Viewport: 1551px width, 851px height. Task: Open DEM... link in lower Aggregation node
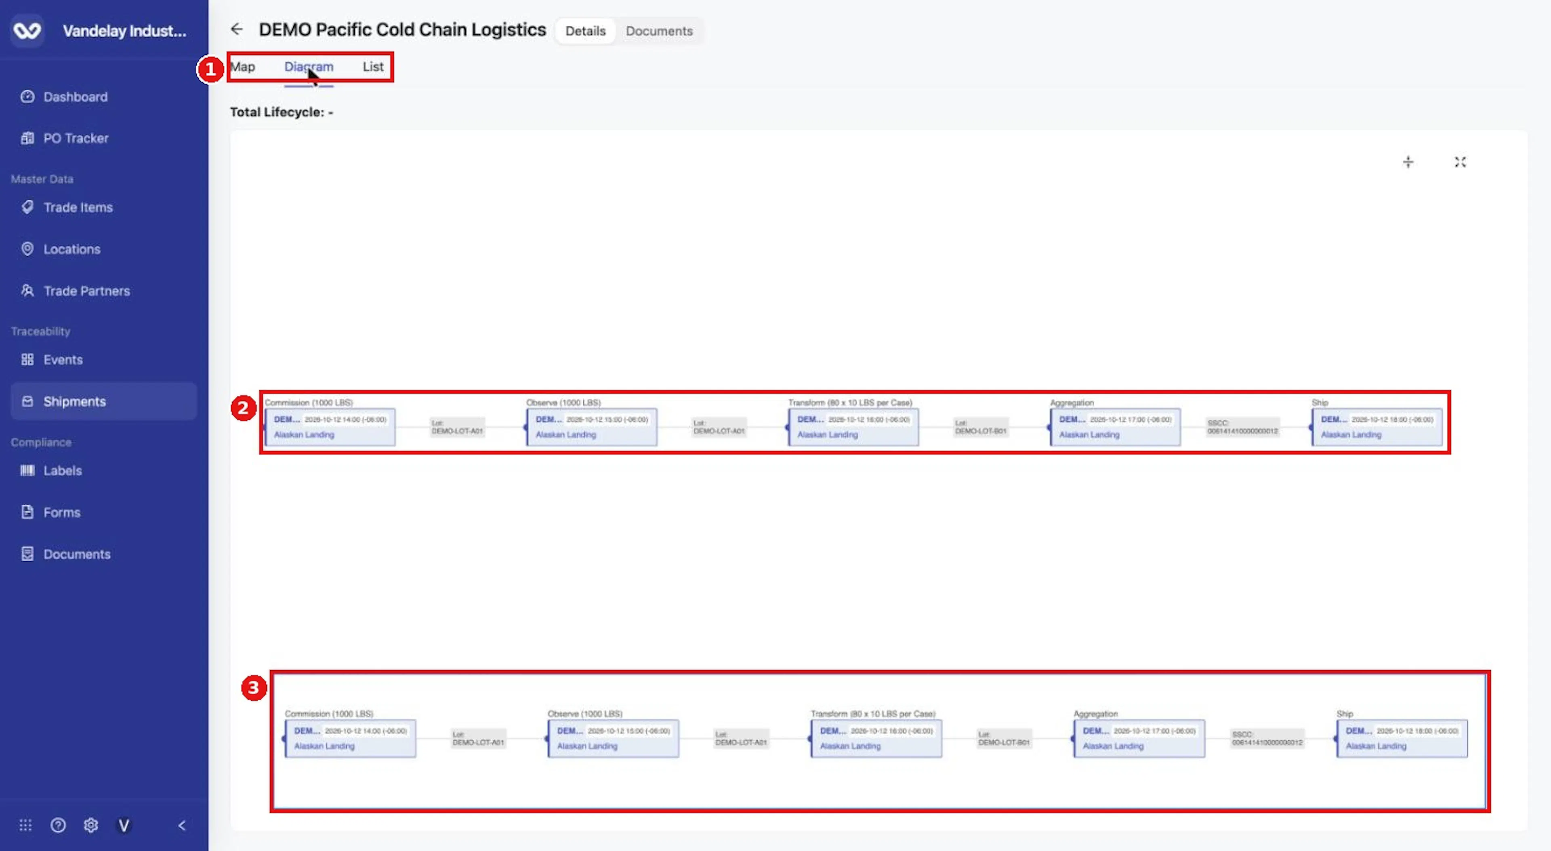pos(1096,731)
